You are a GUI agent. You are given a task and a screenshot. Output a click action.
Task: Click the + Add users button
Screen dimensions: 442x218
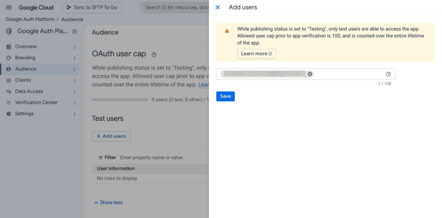coord(111,136)
